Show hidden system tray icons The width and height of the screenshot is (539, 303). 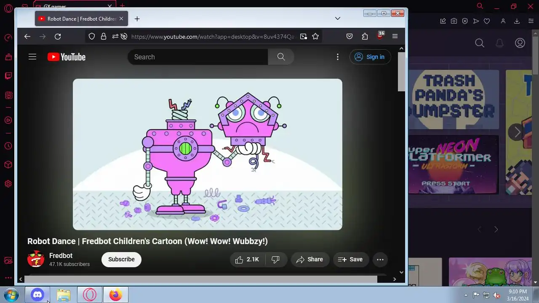[x=466, y=295]
